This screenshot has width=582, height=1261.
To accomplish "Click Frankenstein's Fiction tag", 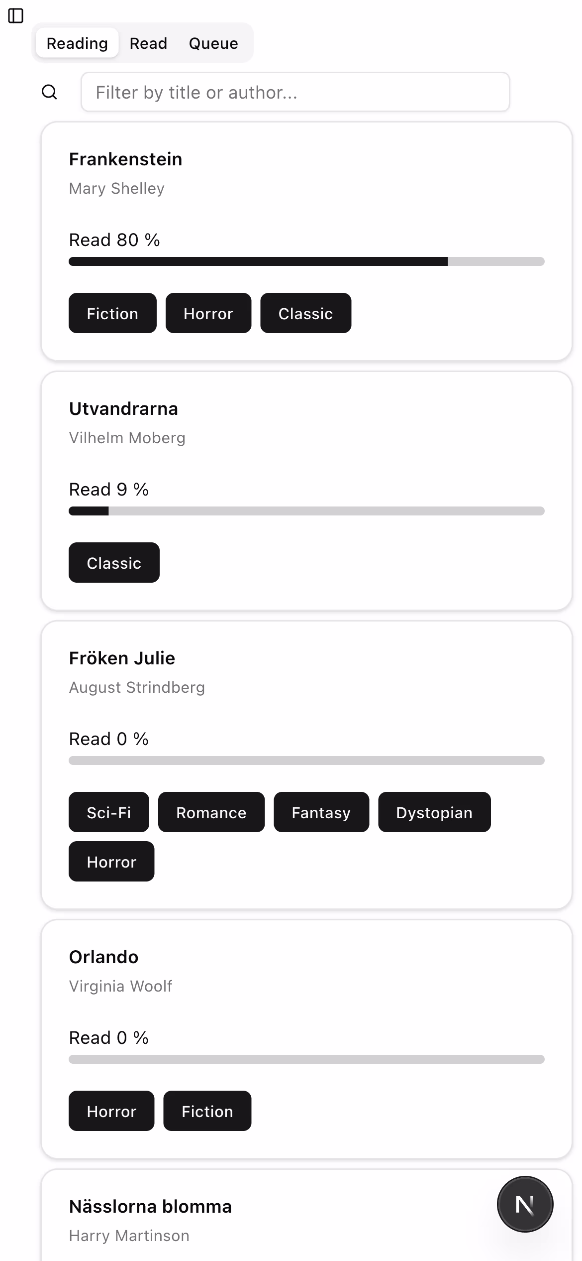I will 112,313.
